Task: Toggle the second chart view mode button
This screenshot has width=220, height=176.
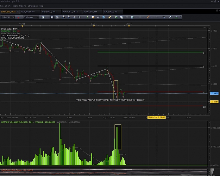Action: [57, 17]
